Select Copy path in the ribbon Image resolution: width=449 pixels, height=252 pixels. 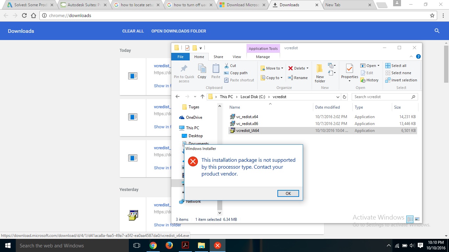(x=236, y=73)
